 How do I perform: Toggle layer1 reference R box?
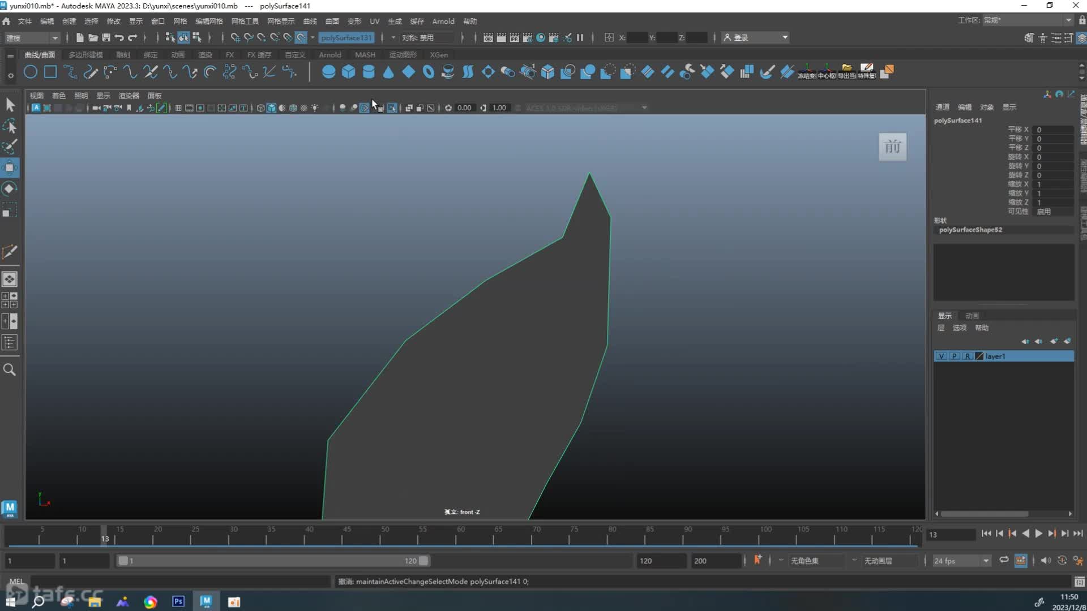(968, 356)
